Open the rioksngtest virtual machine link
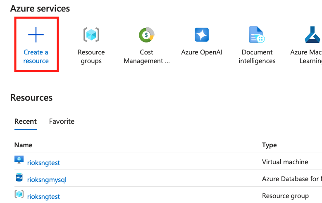Image resolution: width=322 pixels, height=203 pixels. click(43, 163)
